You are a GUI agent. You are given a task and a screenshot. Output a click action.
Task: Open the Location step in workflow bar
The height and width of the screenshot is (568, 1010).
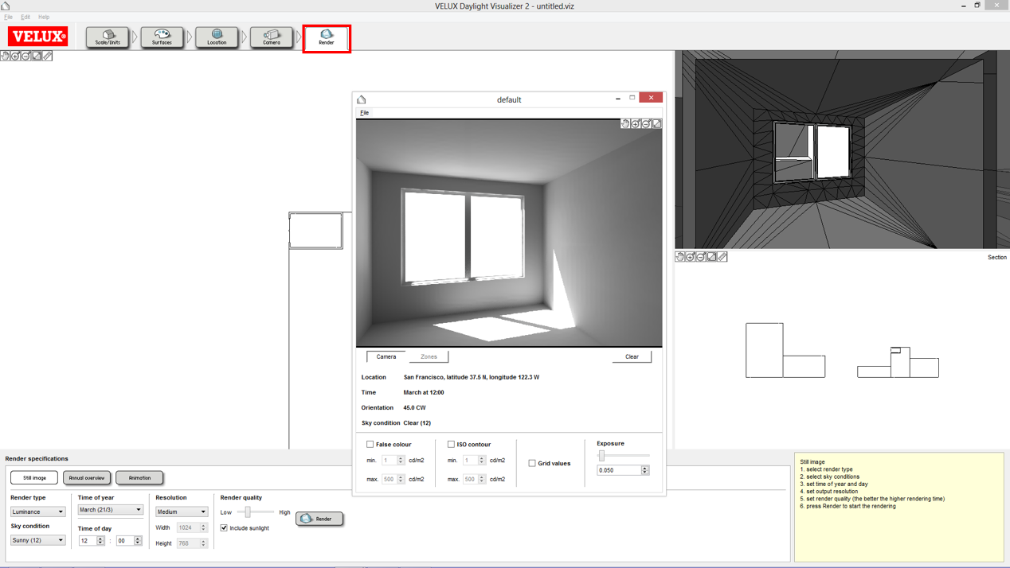[x=217, y=37]
